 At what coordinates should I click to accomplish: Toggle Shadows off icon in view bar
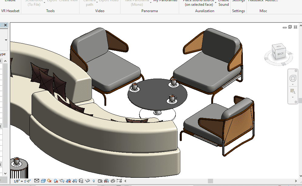tap(56, 181)
